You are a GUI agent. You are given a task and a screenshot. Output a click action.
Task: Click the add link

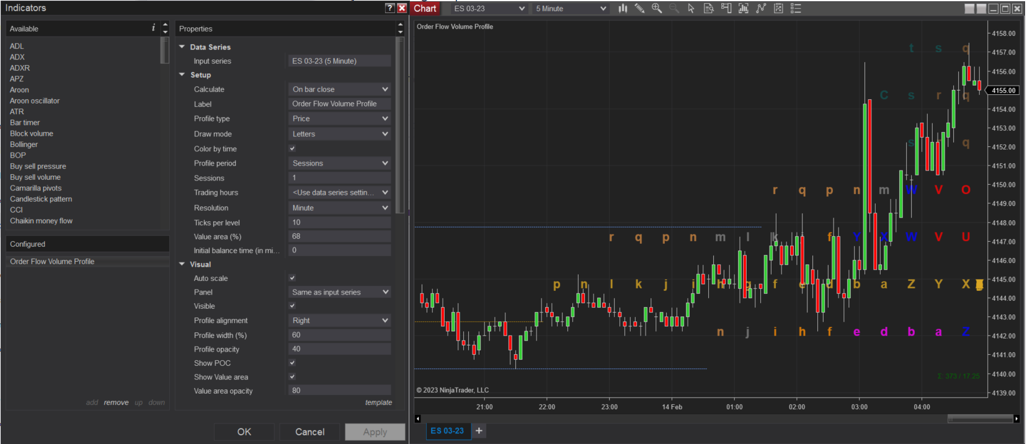click(x=92, y=402)
